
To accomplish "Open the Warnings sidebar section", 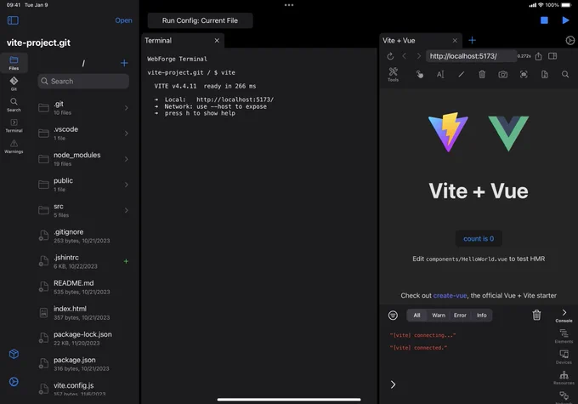I will pyautogui.click(x=14, y=146).
